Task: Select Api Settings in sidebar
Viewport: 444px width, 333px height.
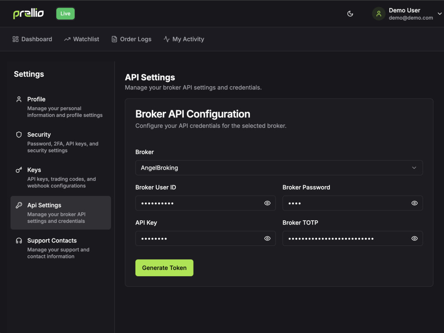Action: click(x=60, y=213)
